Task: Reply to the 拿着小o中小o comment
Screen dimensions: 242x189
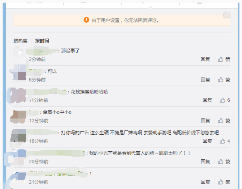Action: tap(205, 121)
